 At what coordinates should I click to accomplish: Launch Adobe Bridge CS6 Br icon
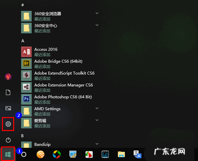[26, 64]
